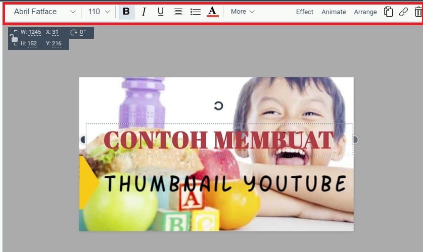Viewport: 423px width, 252px height.
Task: Edit the Y position value 216
Action: pyautogui.click(x=57, y=43)
